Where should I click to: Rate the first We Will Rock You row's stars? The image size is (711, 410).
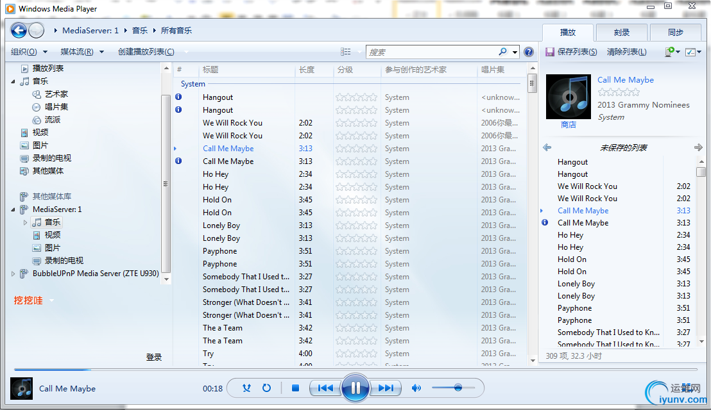[356, 122]
